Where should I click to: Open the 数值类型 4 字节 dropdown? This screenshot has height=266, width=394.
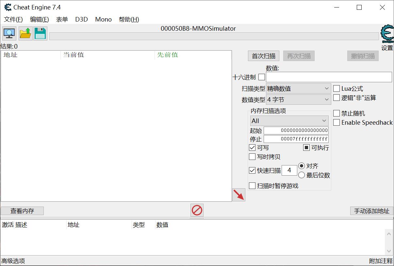(299, 100)
